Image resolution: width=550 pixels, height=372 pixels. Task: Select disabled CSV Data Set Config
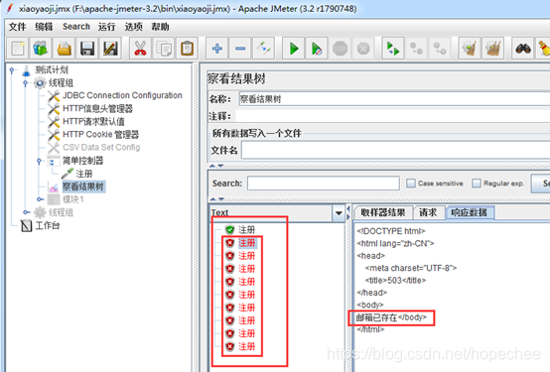(x=101, y=147)
